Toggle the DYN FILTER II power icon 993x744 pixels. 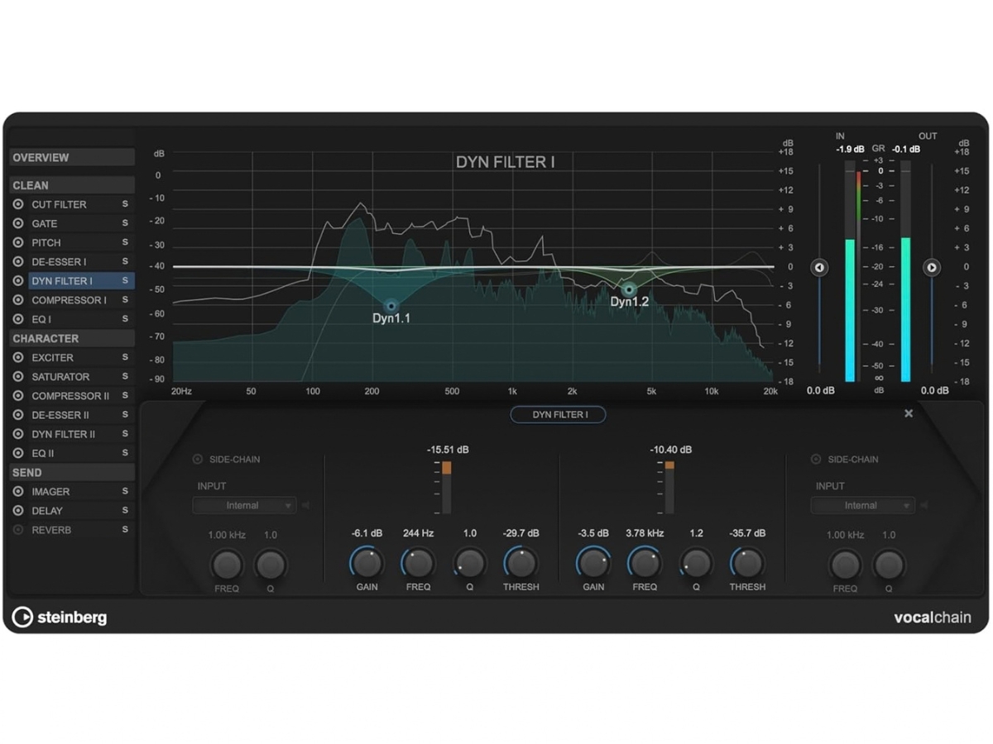[18, 433]
